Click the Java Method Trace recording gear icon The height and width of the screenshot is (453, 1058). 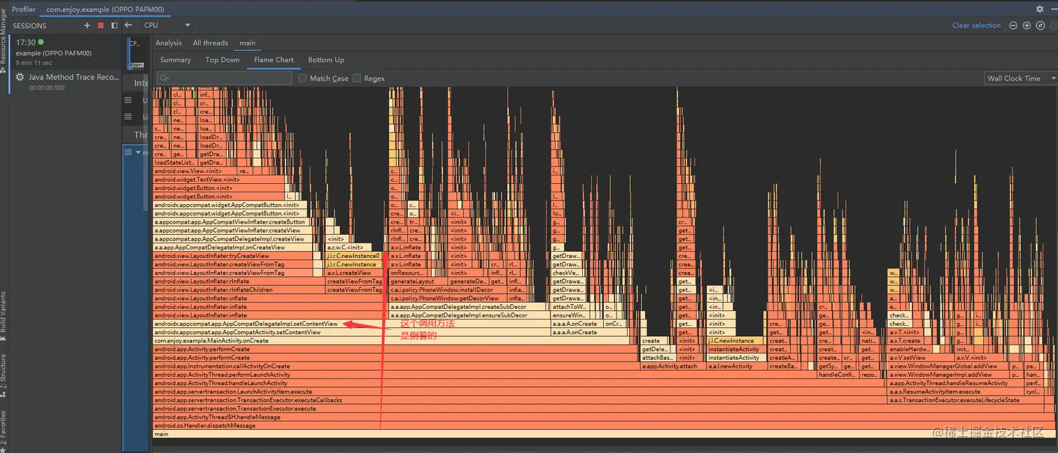[20, 78]
